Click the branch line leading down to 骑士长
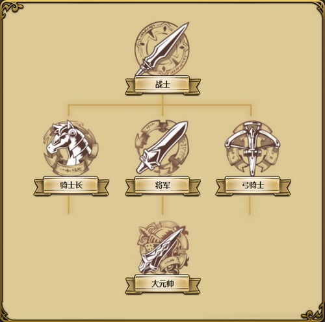The image size is (325, 322). click(68, 110)
